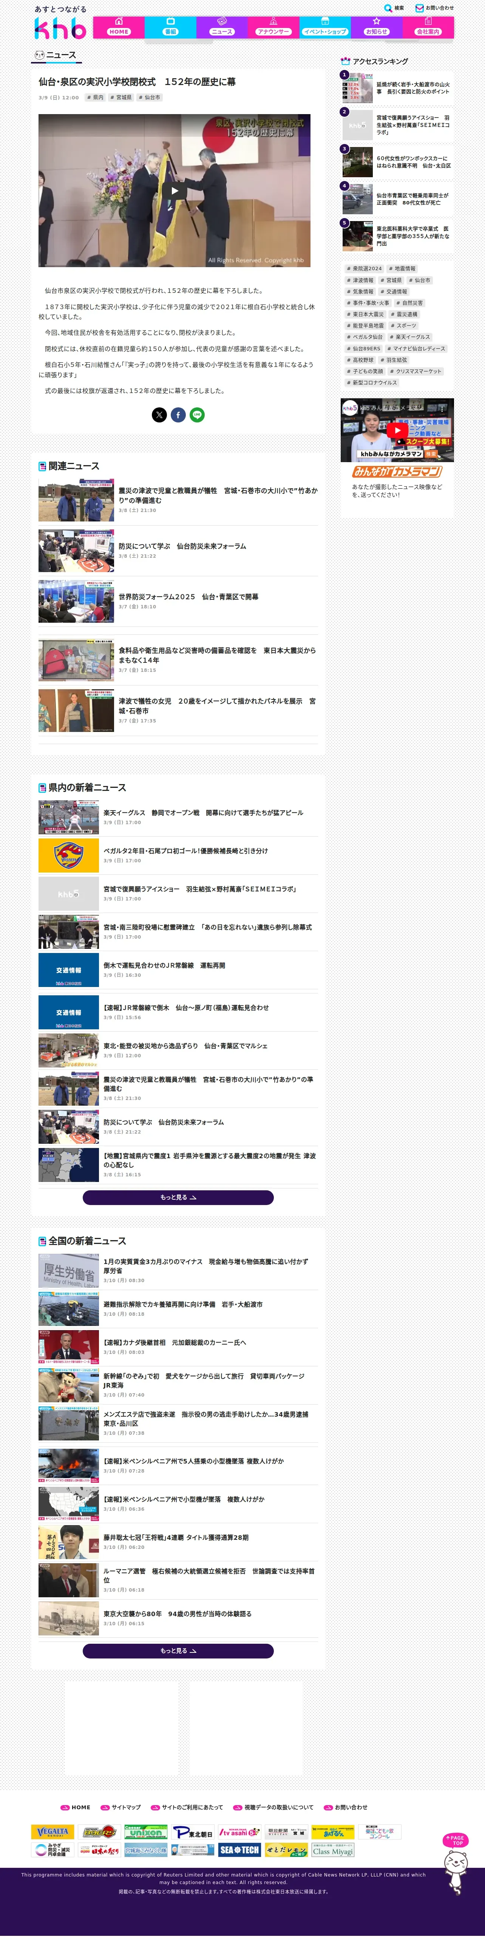
Task: Click the 日本の祭り banner
Action: click(x=99, y=1850)
